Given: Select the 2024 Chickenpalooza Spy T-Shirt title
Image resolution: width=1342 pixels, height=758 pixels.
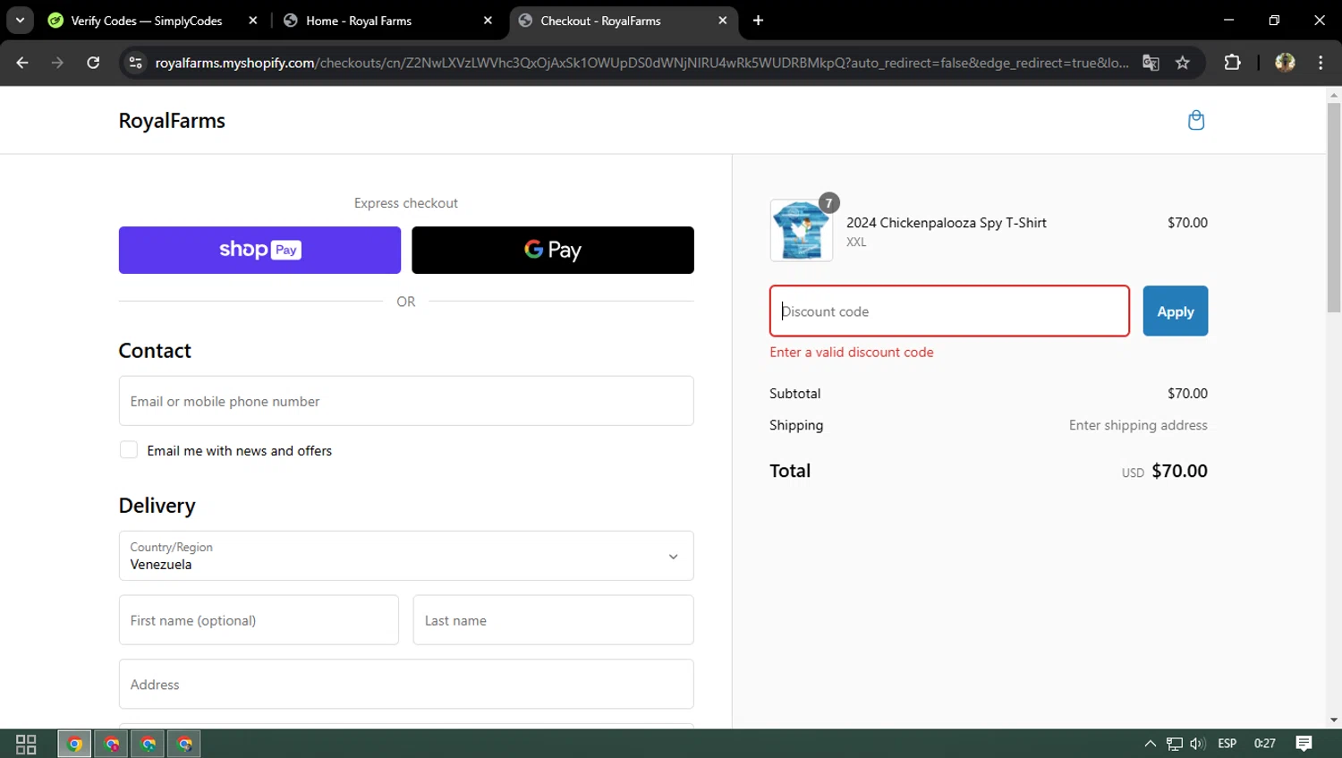Looking at the screenshot, I should pos(947,223).
